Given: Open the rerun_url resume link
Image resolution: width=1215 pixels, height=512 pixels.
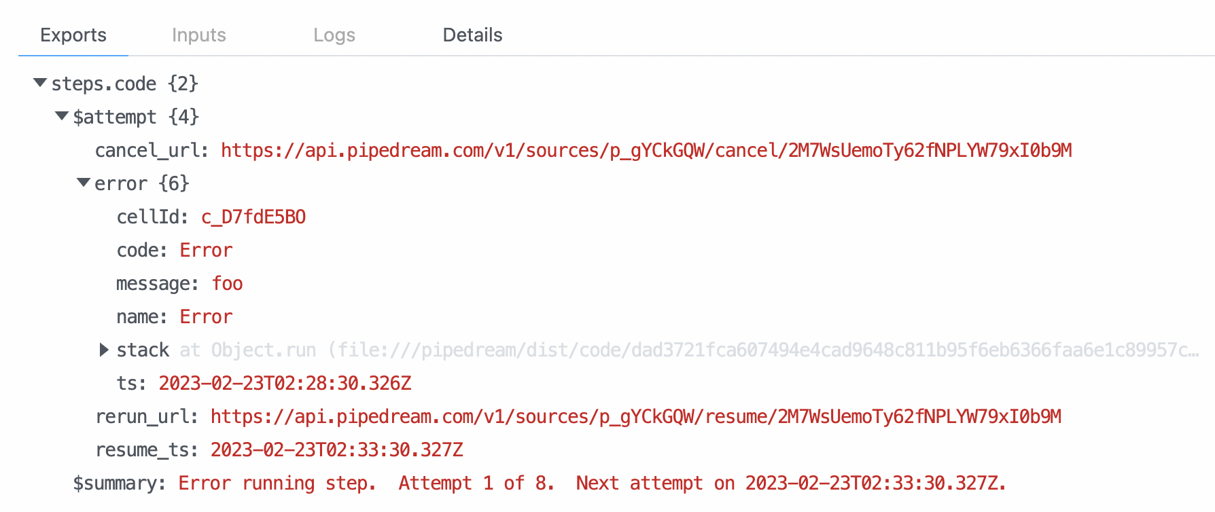Looking at the screenshot, I should click(x=635, y=416).
